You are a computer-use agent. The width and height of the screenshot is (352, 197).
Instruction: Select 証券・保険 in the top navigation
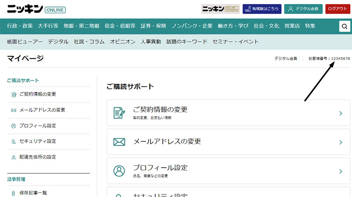point(153,26)
